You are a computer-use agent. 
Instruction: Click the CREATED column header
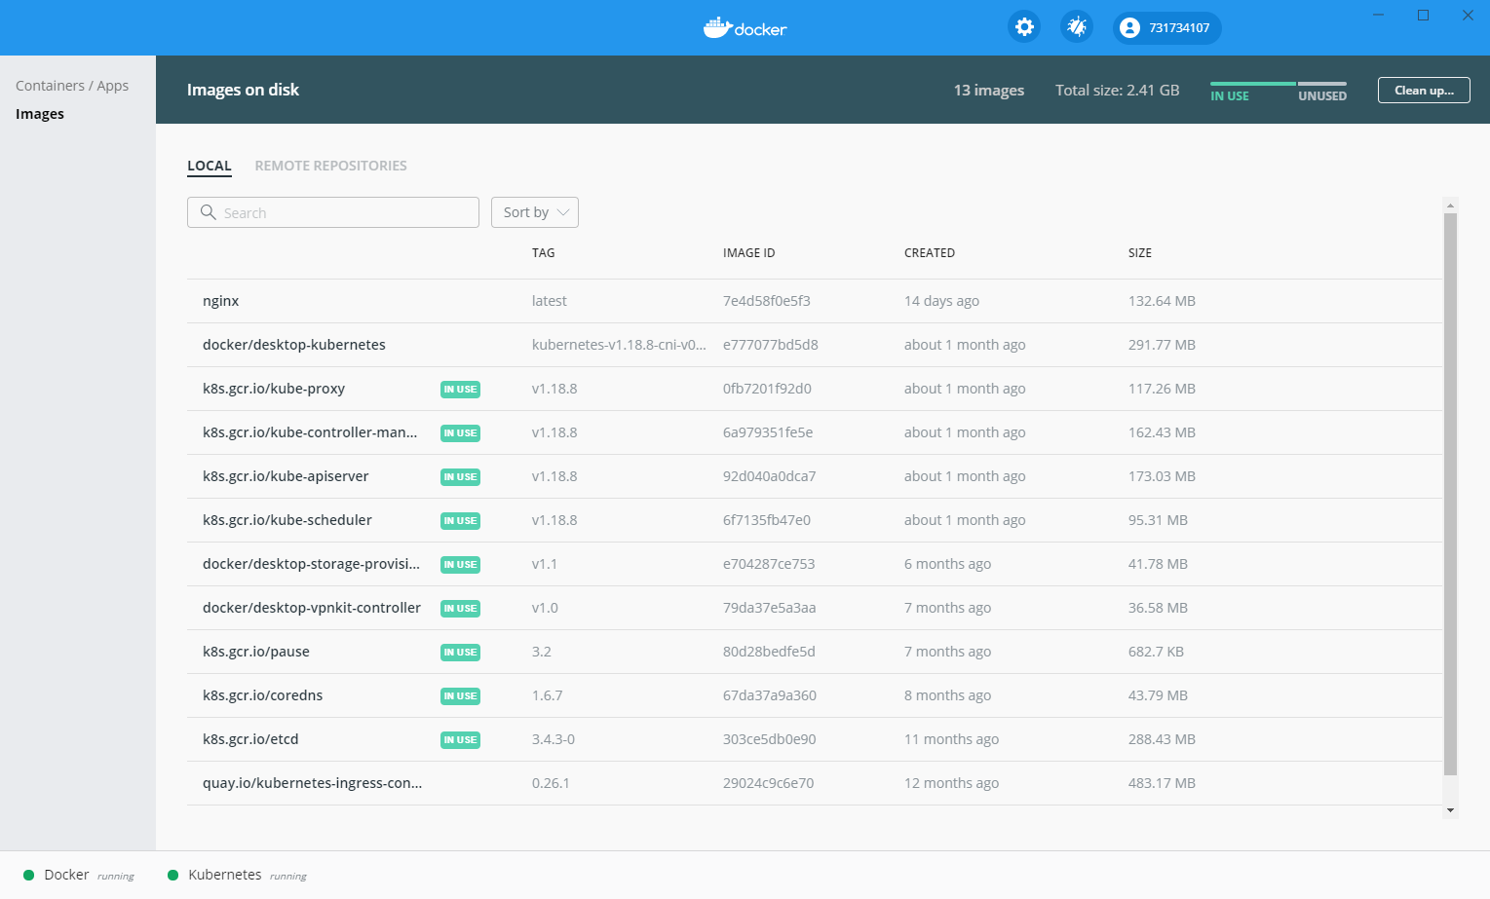click(x=930, y=253)
